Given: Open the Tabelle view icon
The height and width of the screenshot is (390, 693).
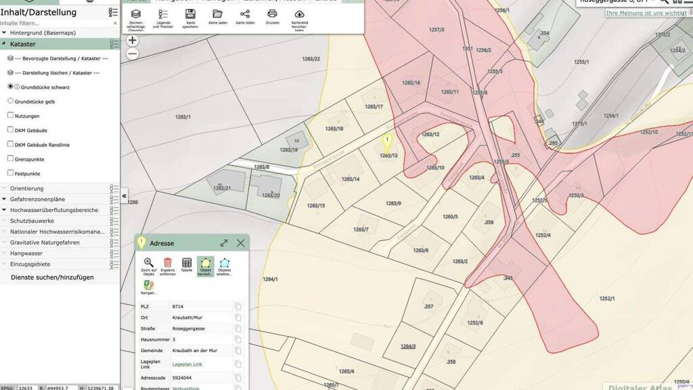Looking at the screenshot, I should pyautogui.click(x=187, y=263).
